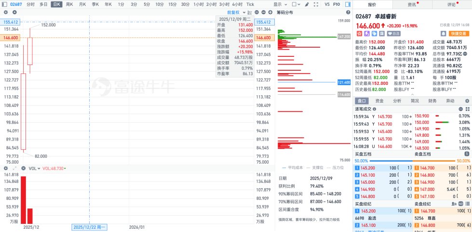The width and height of the screenshot is (472, 232).
Task: Click the 快捷交易 quick trade button
Action: click(x=458, y=34)
